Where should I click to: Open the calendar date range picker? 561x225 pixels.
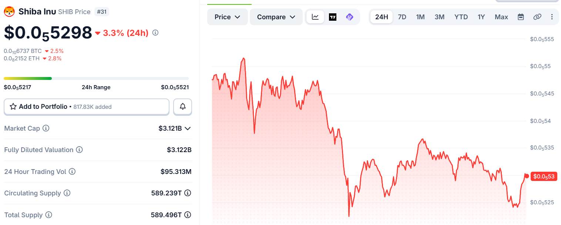(521, 17)
